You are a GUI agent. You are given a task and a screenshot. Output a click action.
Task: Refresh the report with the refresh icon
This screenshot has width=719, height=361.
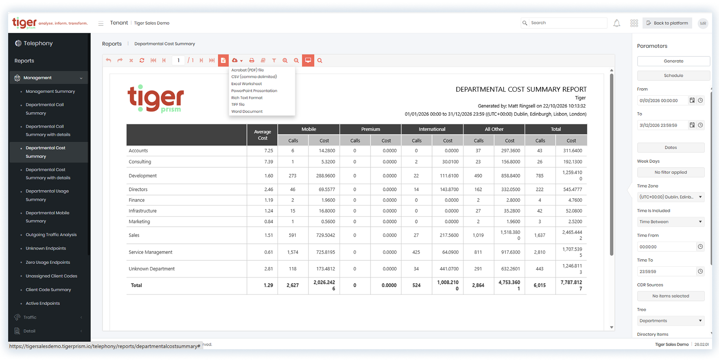[x=142, y=61]
